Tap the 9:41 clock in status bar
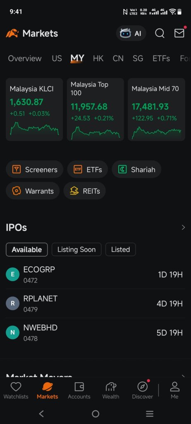Viewport: 191px width, 424px height. pyautogui.click(x=16, y=12)
